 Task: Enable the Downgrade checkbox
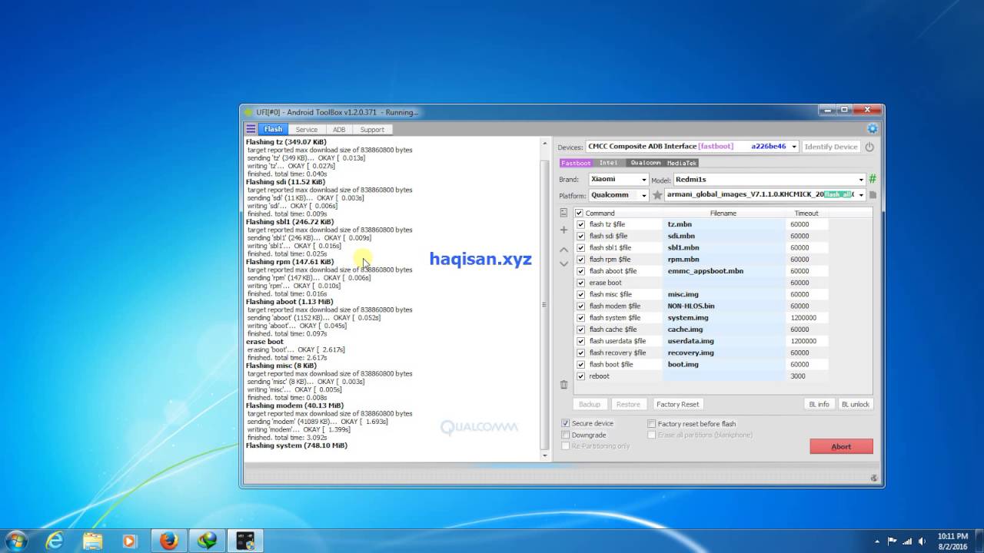566,435
